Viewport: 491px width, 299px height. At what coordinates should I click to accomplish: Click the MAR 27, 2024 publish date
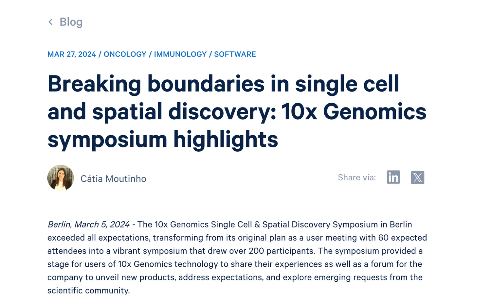pyautogui.click(x=72, y=54)
